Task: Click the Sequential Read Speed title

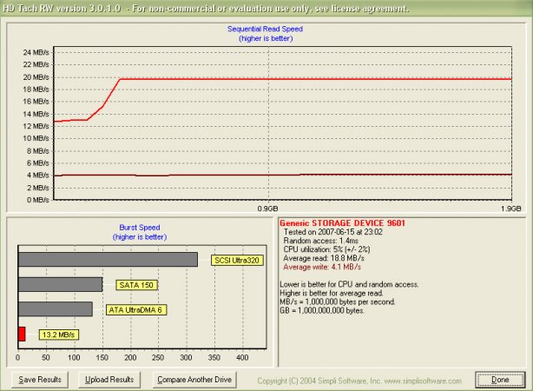Action: pos(265,29)
